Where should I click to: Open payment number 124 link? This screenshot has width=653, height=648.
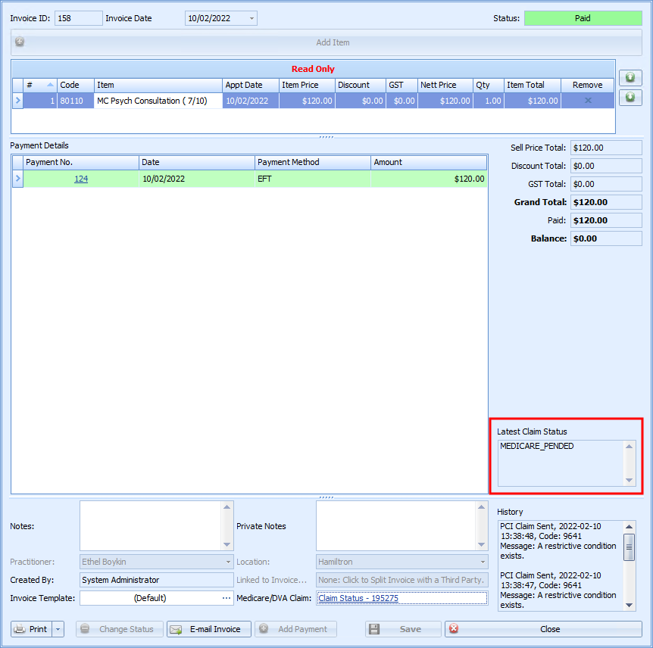[x=81, y=179]
